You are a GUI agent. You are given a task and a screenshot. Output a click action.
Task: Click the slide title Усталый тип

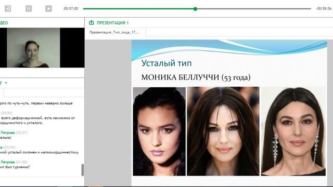[166, 63]
